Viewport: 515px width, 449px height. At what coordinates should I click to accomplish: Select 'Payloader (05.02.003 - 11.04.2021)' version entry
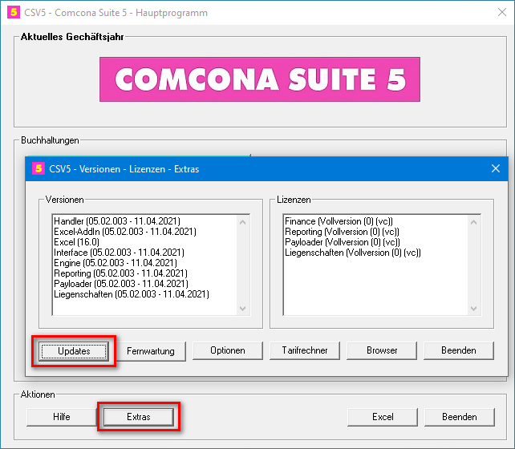coord(121,284)
